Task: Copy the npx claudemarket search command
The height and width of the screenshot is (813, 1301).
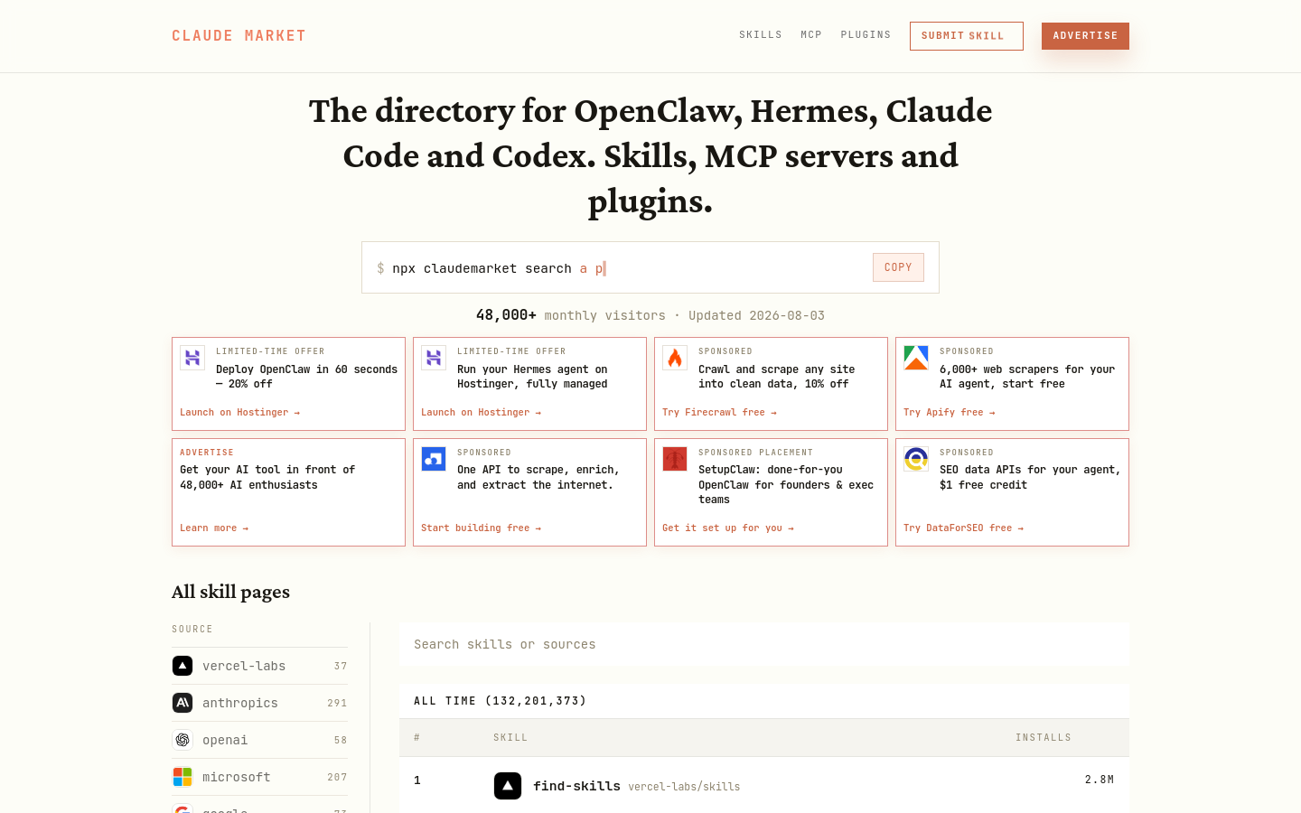Action: pyautogui.click(x=898, y=267)
